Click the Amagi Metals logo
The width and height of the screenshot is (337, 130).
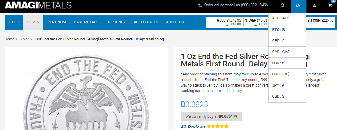click(x=38, y=5)
